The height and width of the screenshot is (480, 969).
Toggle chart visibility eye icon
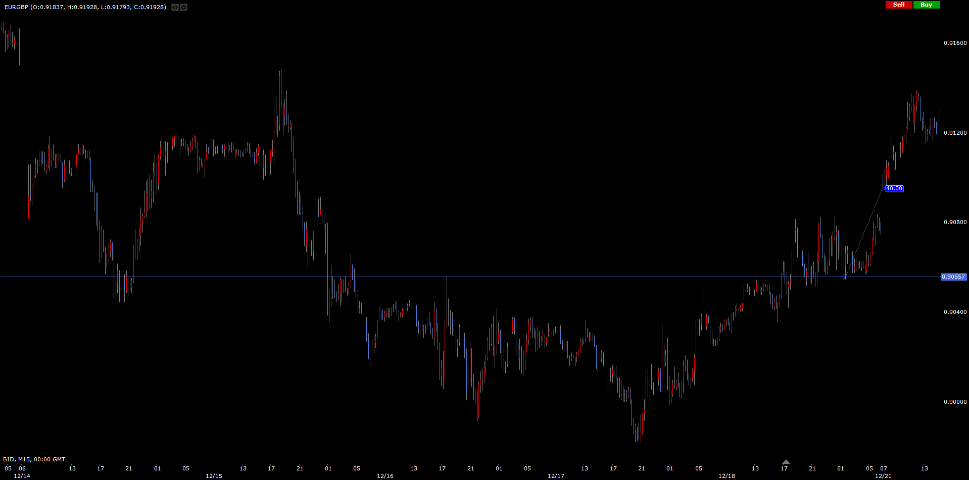175,7
